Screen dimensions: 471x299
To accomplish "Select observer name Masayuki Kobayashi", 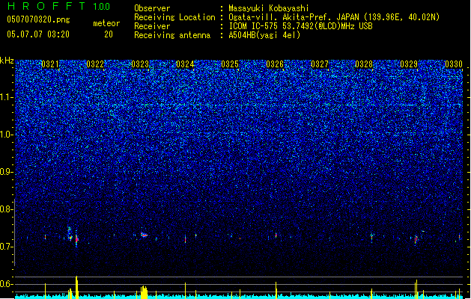I will point(269,8).
